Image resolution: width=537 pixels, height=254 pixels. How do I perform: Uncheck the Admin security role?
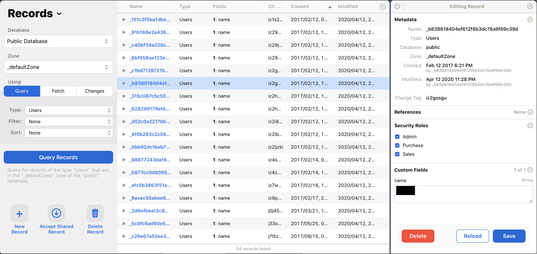pos(397,137)
